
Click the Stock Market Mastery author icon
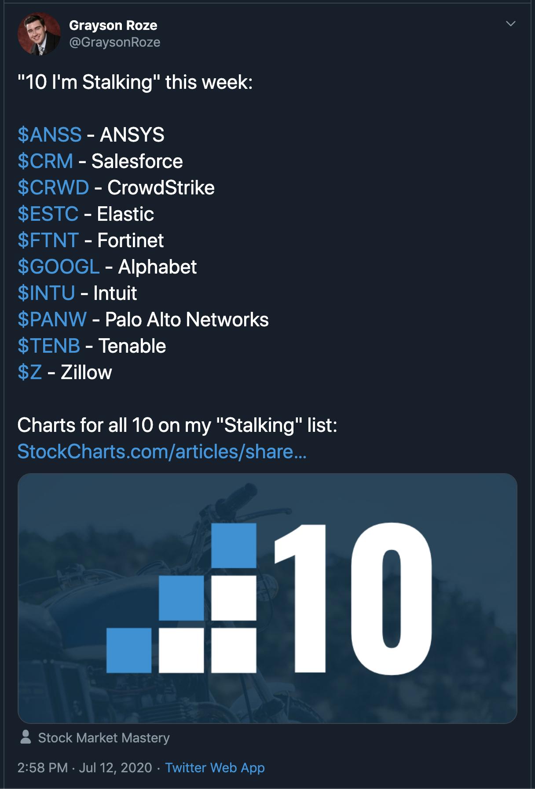pos(26,737)
